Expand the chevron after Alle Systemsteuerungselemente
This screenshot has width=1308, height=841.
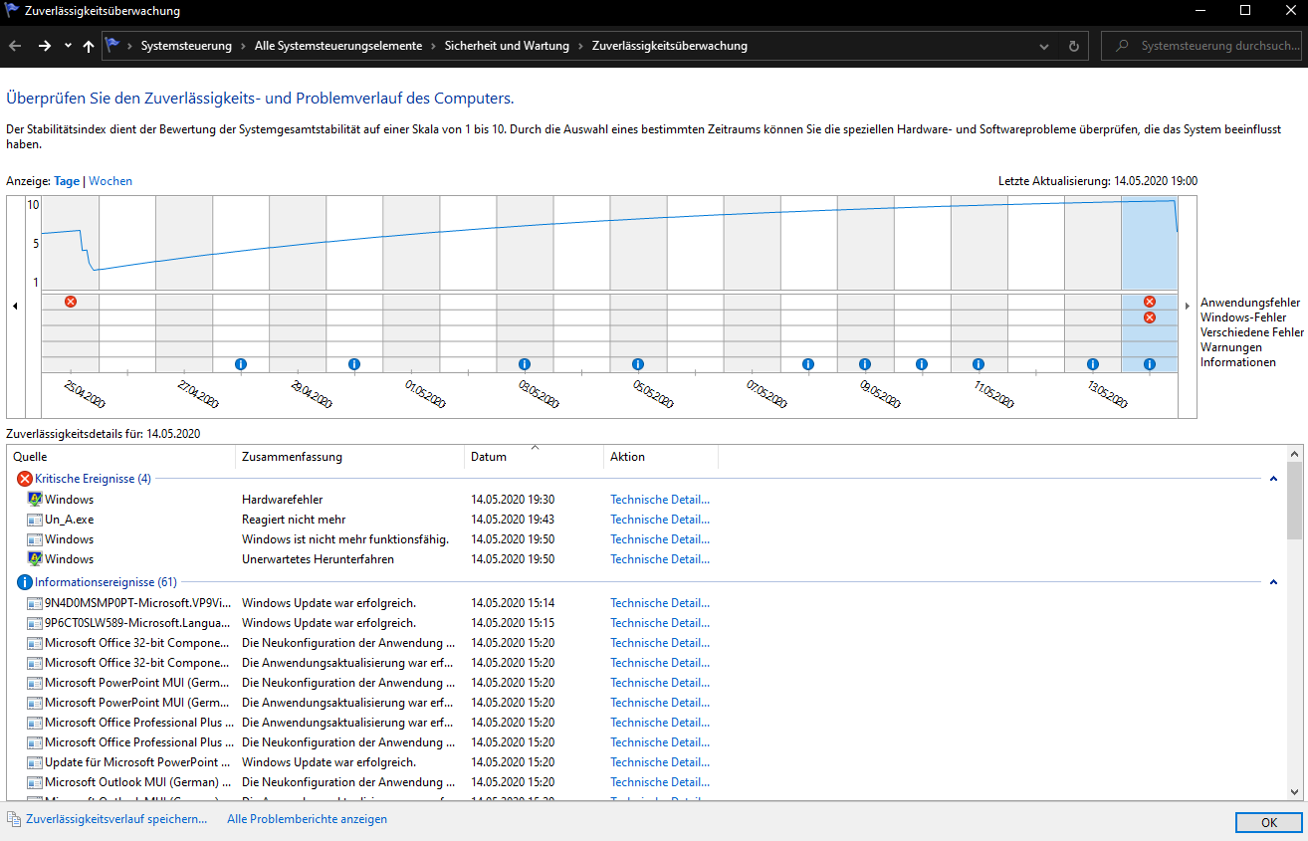pos(433,46)
